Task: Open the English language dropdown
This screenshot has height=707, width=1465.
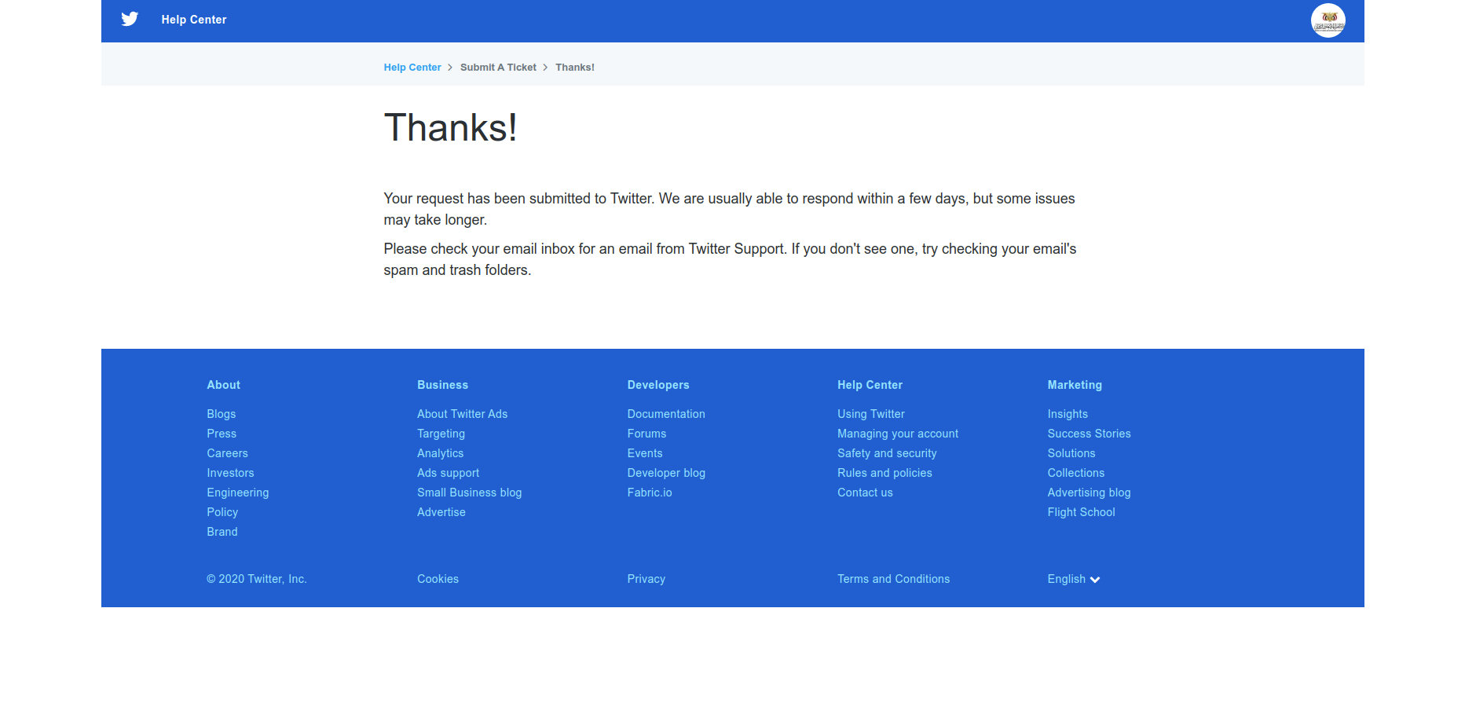Action: (x=1074, y=579)
